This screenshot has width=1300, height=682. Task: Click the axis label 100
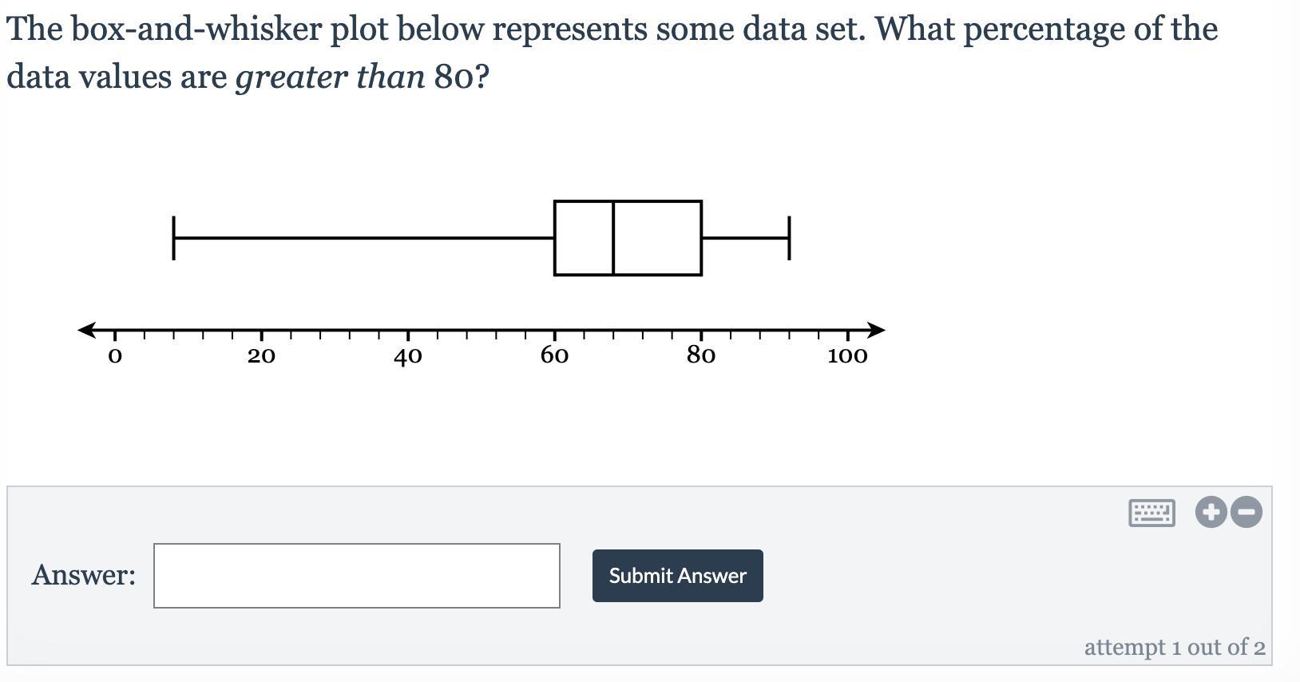pyautogui.click(x=847, y=355)
